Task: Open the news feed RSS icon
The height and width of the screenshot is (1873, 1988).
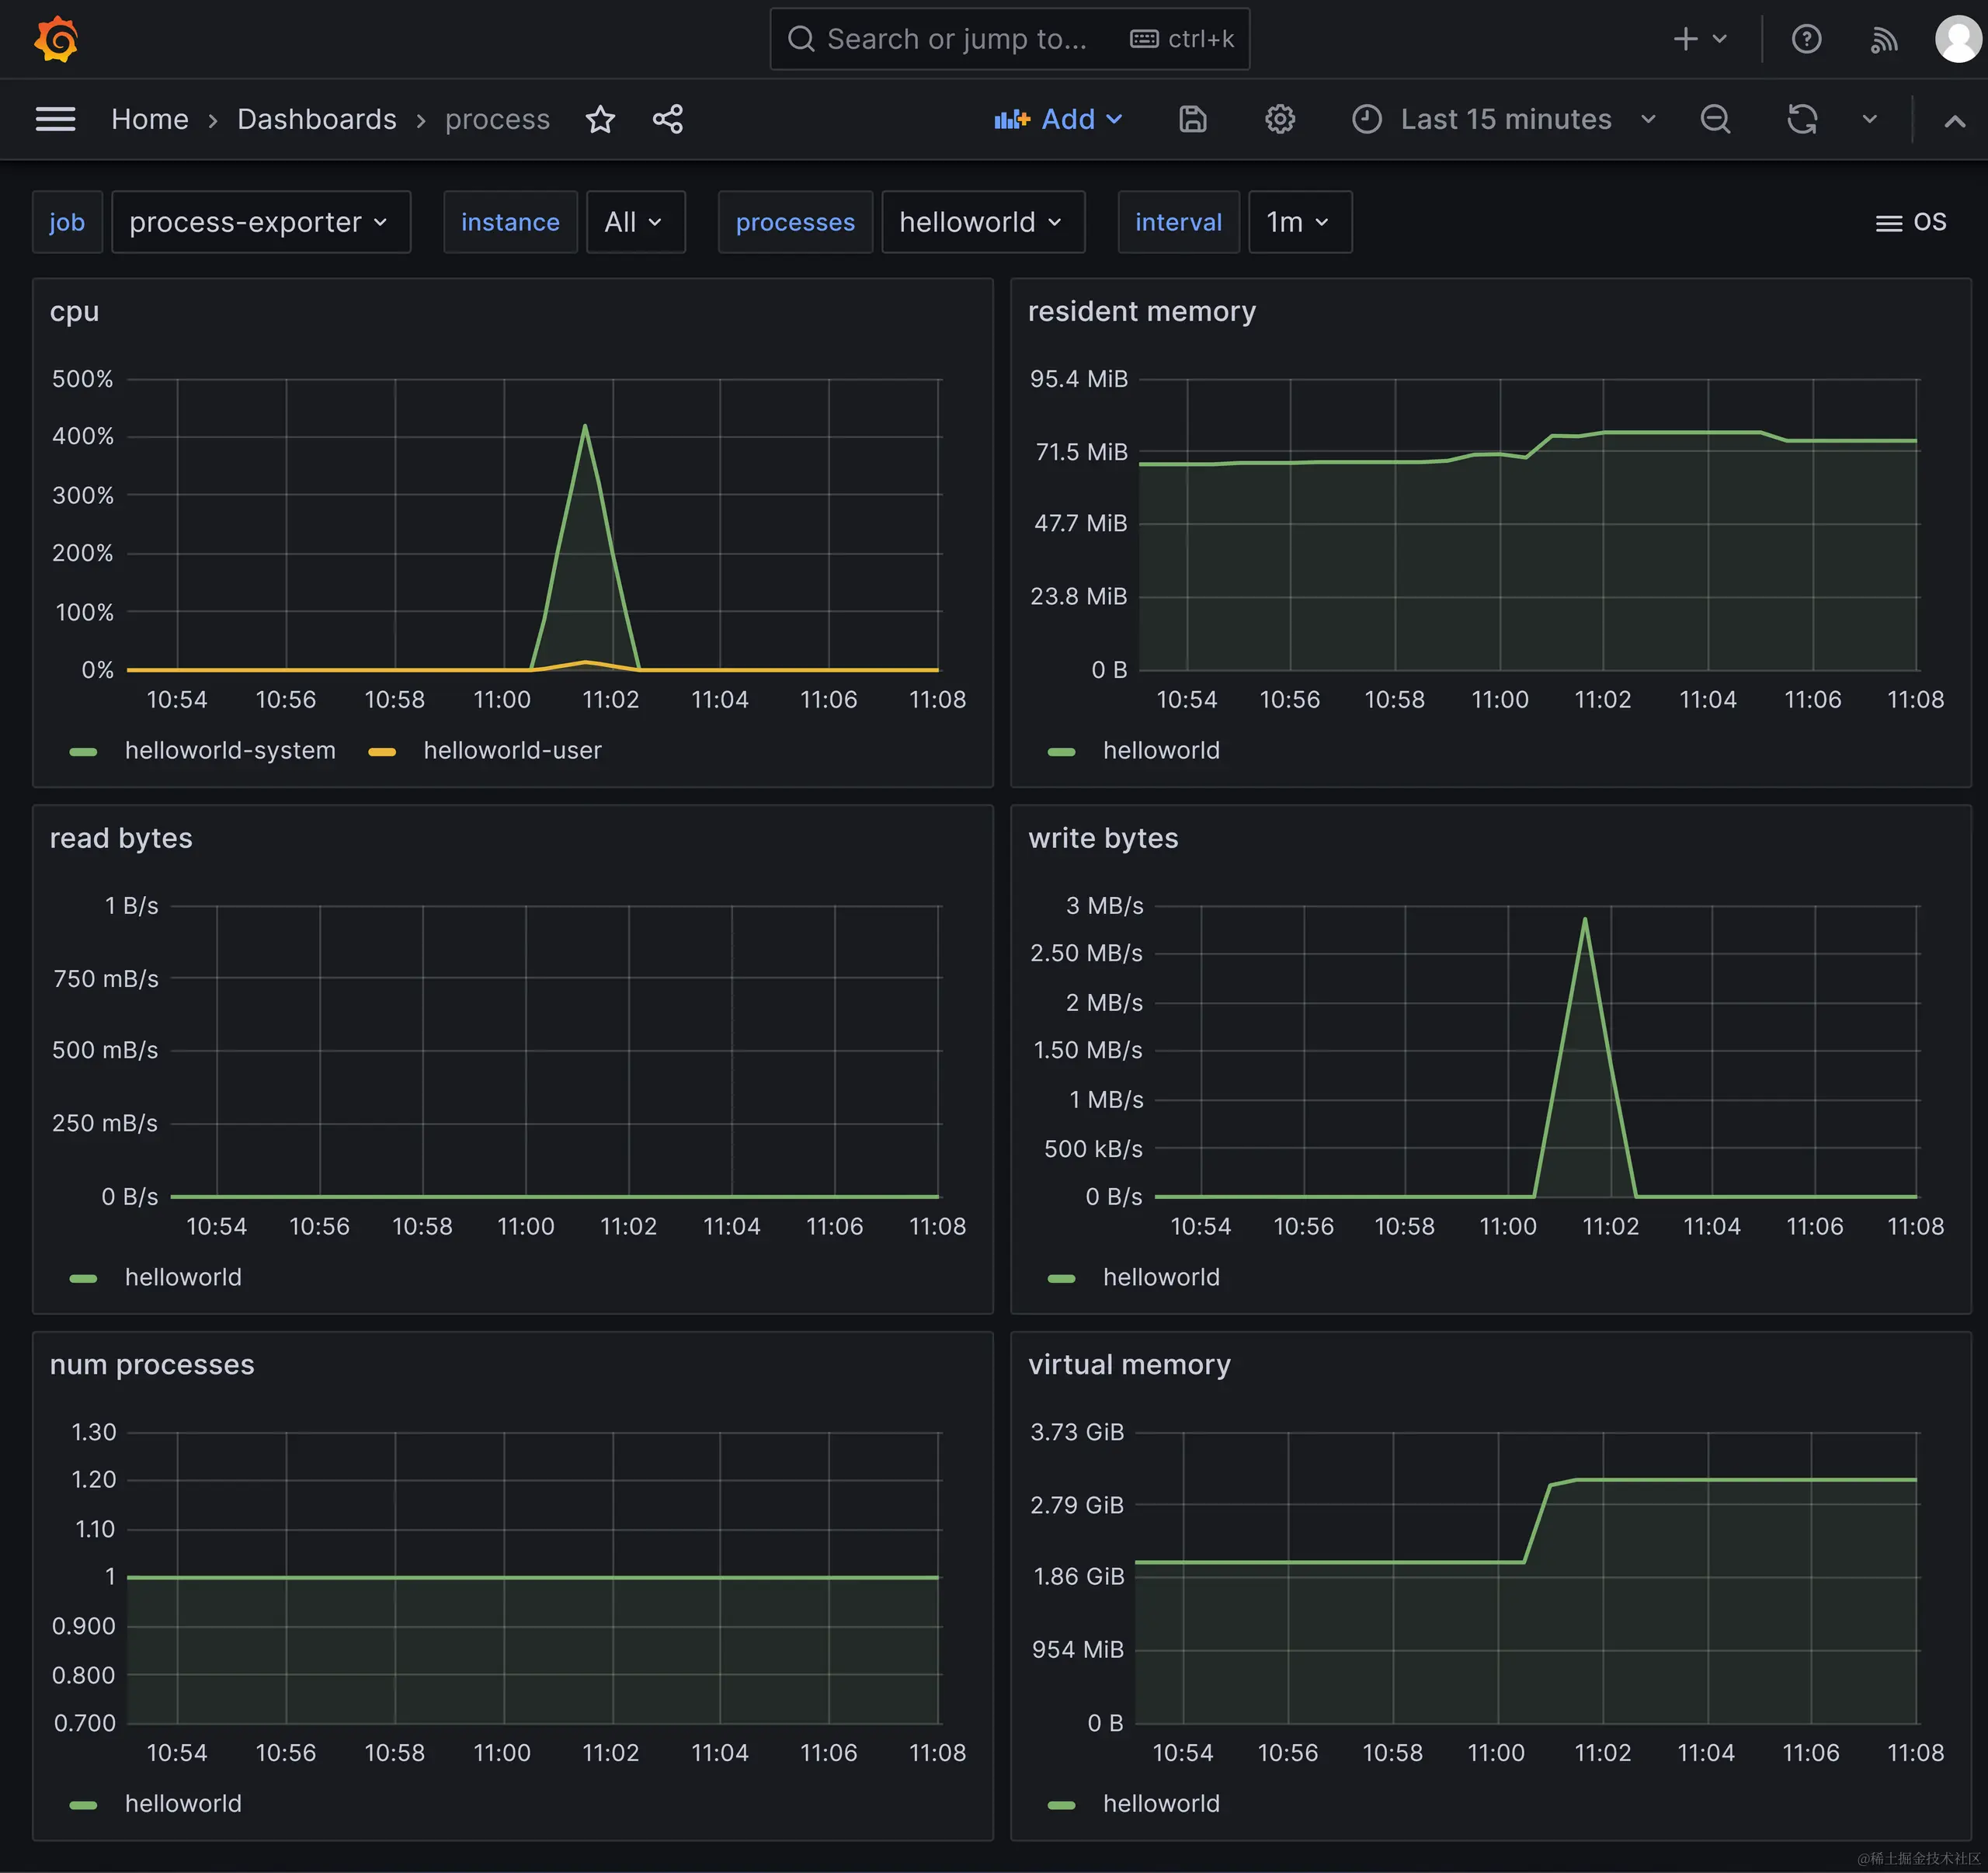Action: tap(1883, 40)
